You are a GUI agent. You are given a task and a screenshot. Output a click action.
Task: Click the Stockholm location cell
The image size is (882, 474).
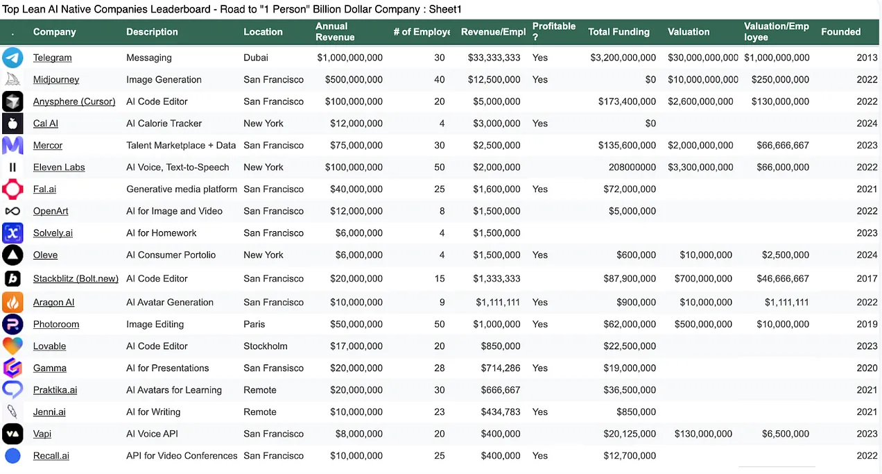pos(266,346)
